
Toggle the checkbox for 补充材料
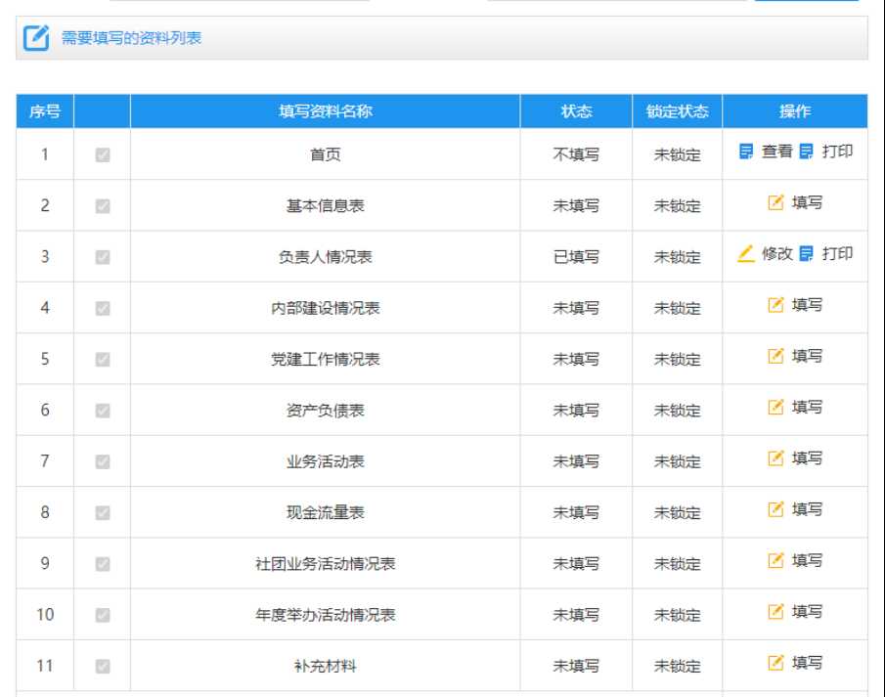pyautogui.click(x=103, y=666)
